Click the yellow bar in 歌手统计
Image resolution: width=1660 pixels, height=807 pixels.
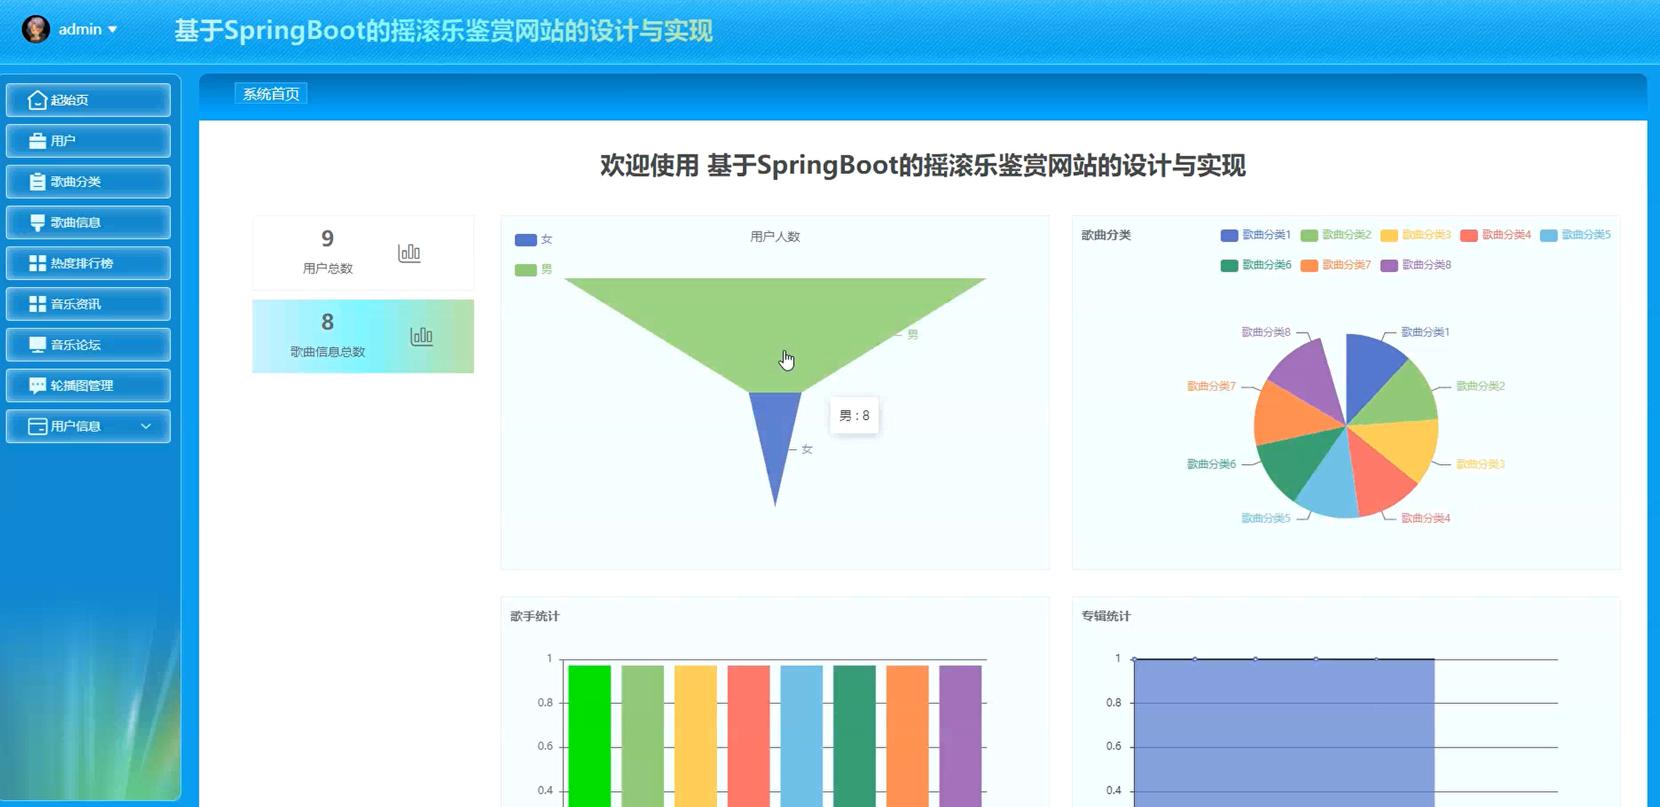pos(695,736)
